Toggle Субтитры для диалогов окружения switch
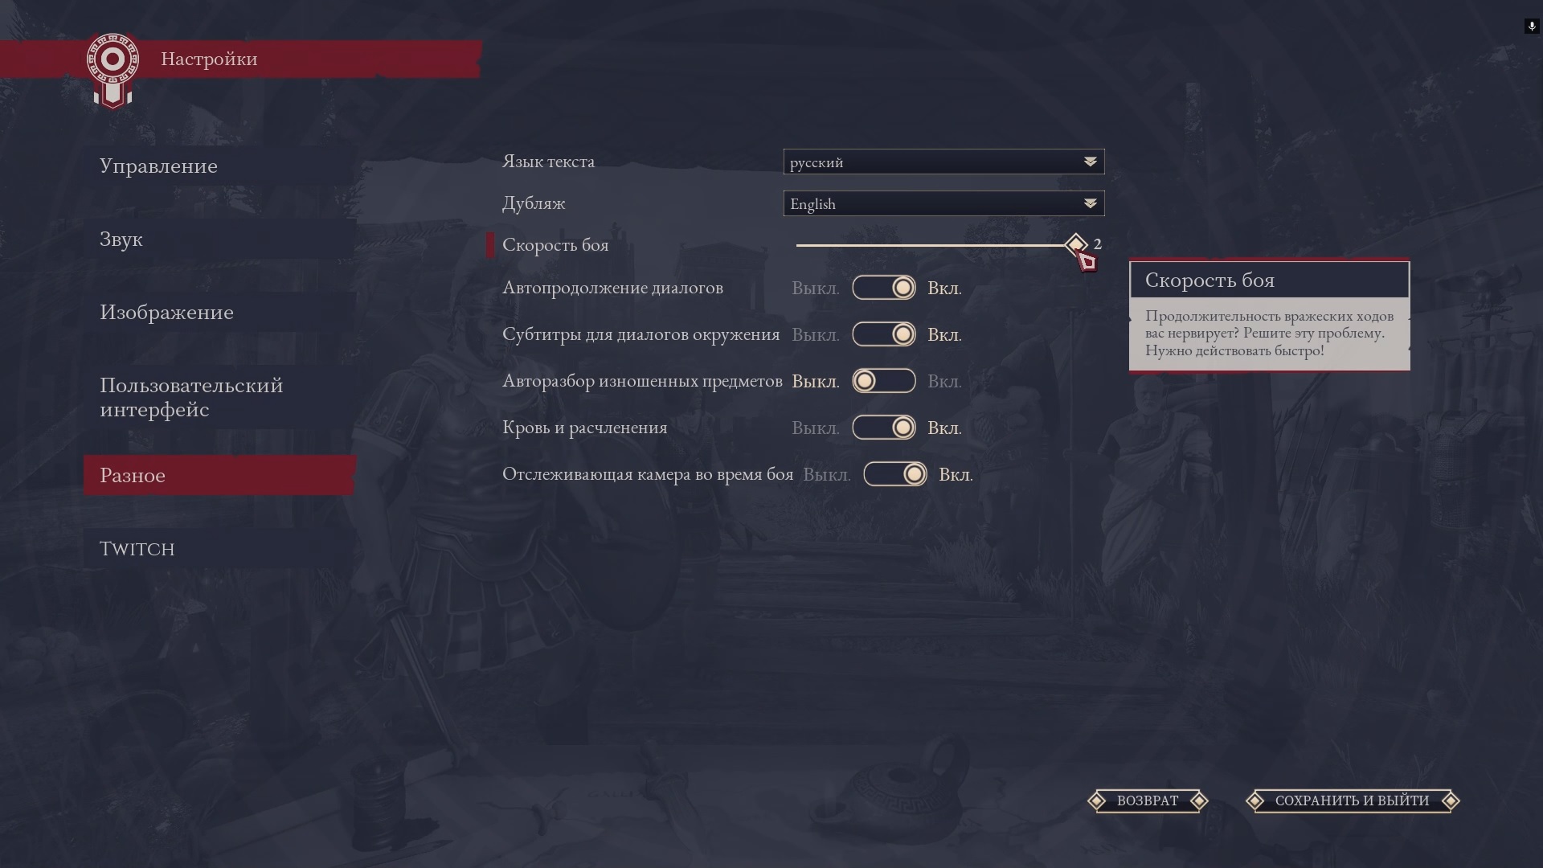 884,334
